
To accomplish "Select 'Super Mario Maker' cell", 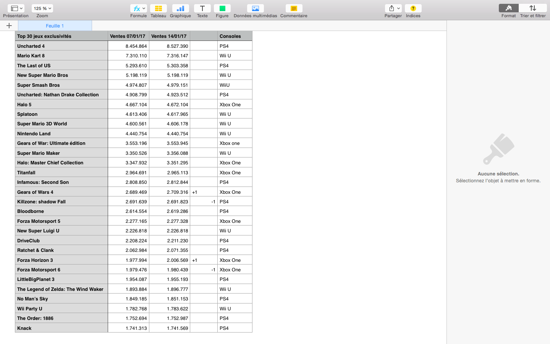I will [61, 153].
